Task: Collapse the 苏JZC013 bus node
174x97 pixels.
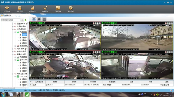Action: pos(15,32)
